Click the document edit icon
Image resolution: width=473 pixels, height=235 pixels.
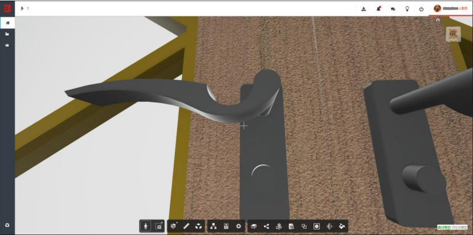291,226
